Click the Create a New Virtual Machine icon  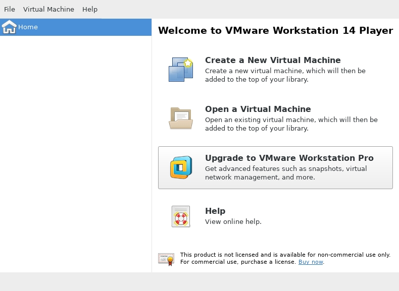pyautogui.click(x=180, y=70)
